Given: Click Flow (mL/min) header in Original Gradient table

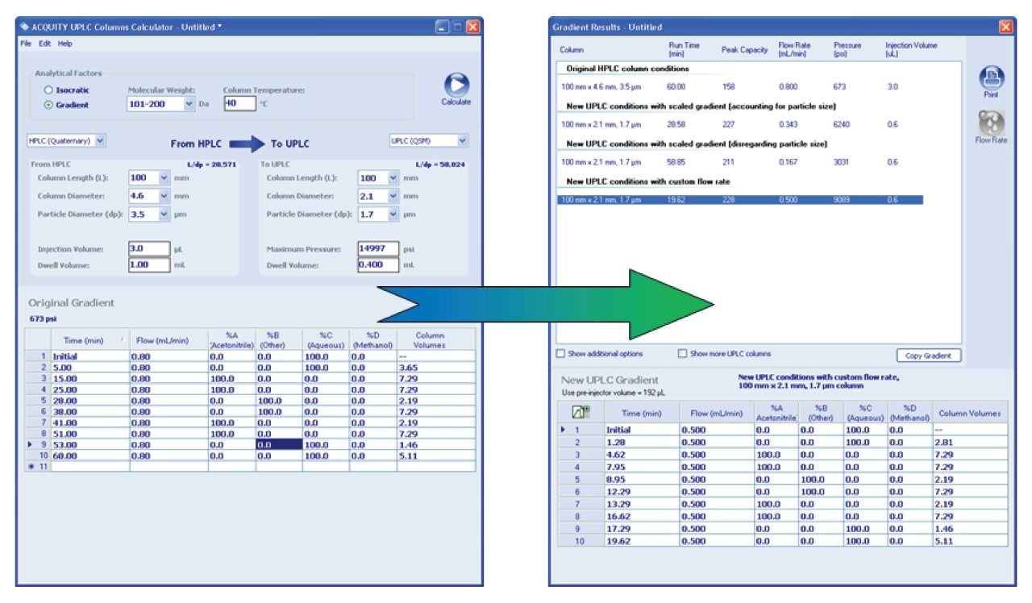Looking at the screenshot, I should coord(169,340).
